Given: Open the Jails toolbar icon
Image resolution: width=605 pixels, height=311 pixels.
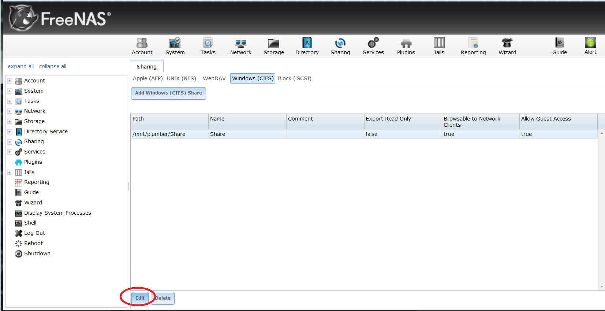Looking at the screenshot, I should coord(439,43).
